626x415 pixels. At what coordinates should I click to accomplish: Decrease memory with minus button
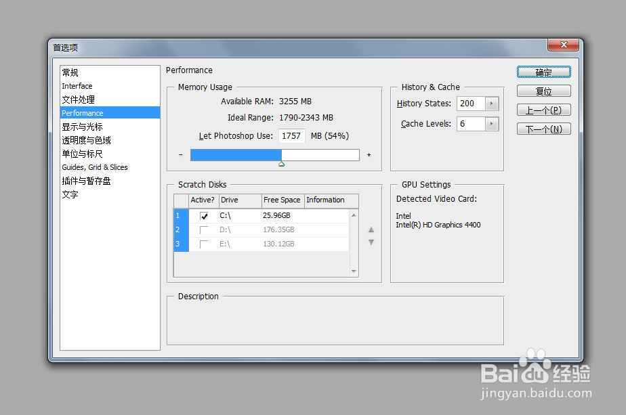tap(181, 155)
